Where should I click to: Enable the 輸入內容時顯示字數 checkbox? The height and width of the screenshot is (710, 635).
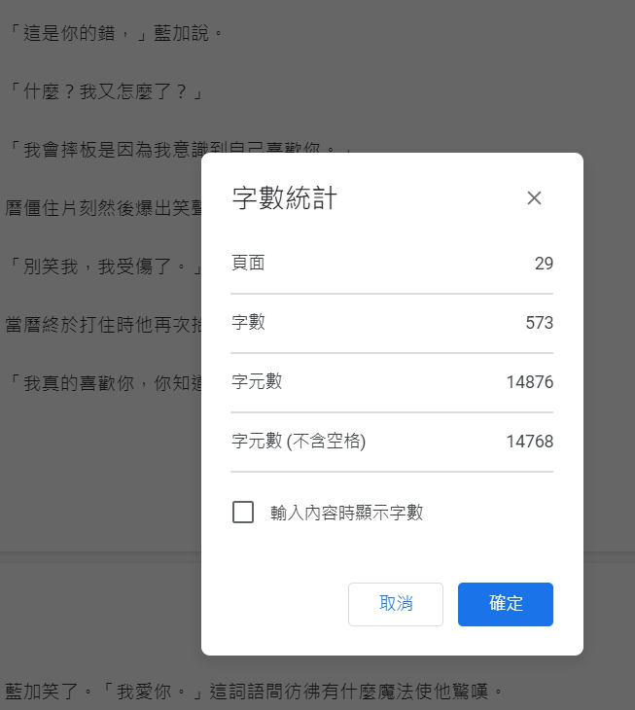coord(243,513)
